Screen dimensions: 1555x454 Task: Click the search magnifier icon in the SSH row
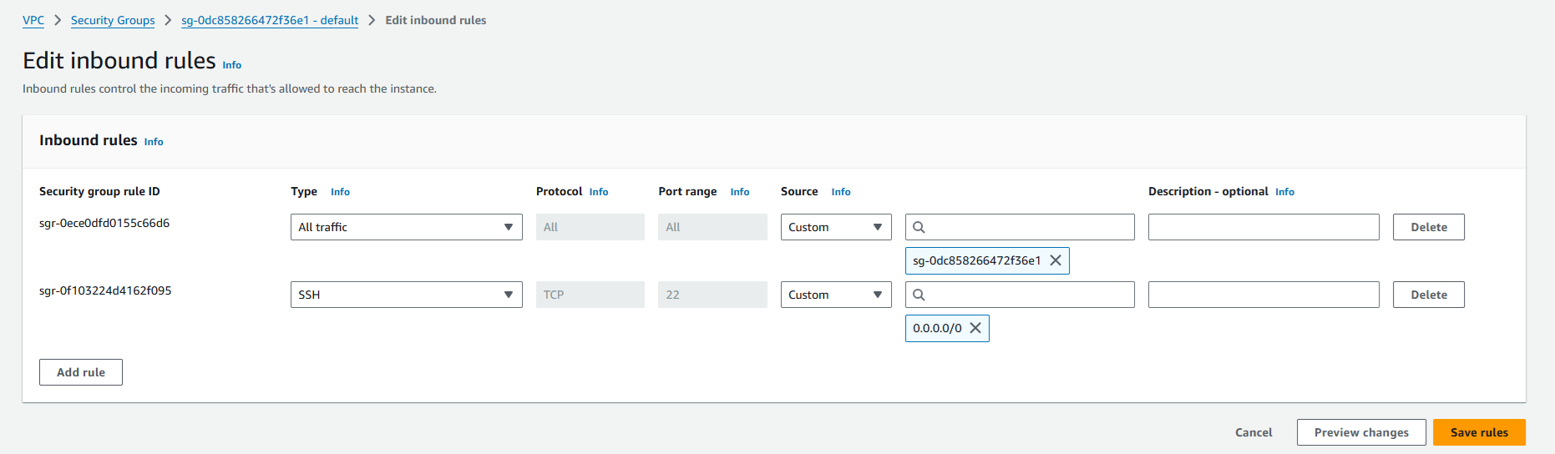(919, 295)
